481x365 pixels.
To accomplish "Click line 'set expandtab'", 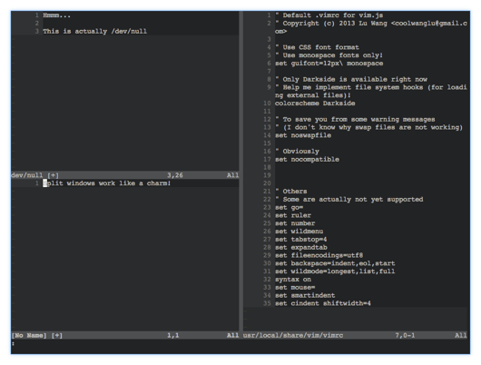I will tap(301, 247).
